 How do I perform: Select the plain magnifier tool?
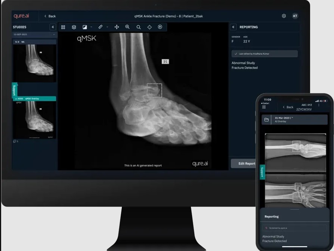[139, 27]
